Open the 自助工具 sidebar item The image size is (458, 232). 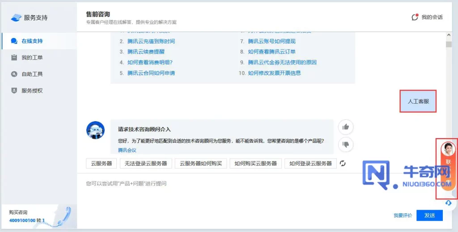(x=39, y=74)
